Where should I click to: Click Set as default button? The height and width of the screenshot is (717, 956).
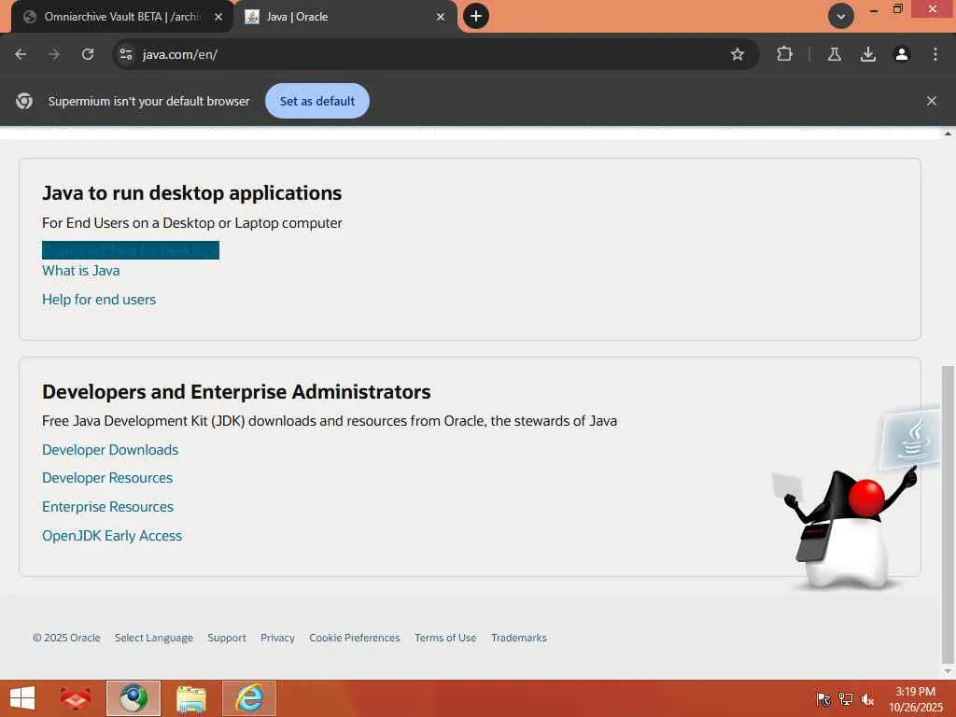tap(317, 101)
